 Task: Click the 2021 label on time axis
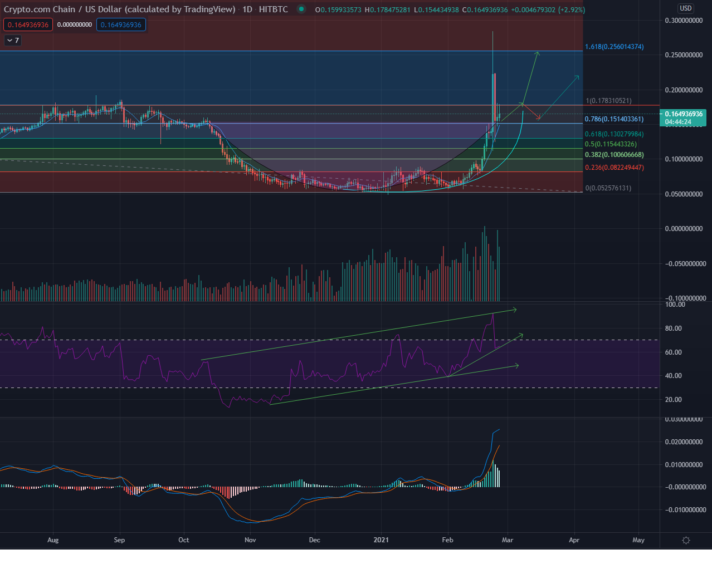(x=381, y=540)
